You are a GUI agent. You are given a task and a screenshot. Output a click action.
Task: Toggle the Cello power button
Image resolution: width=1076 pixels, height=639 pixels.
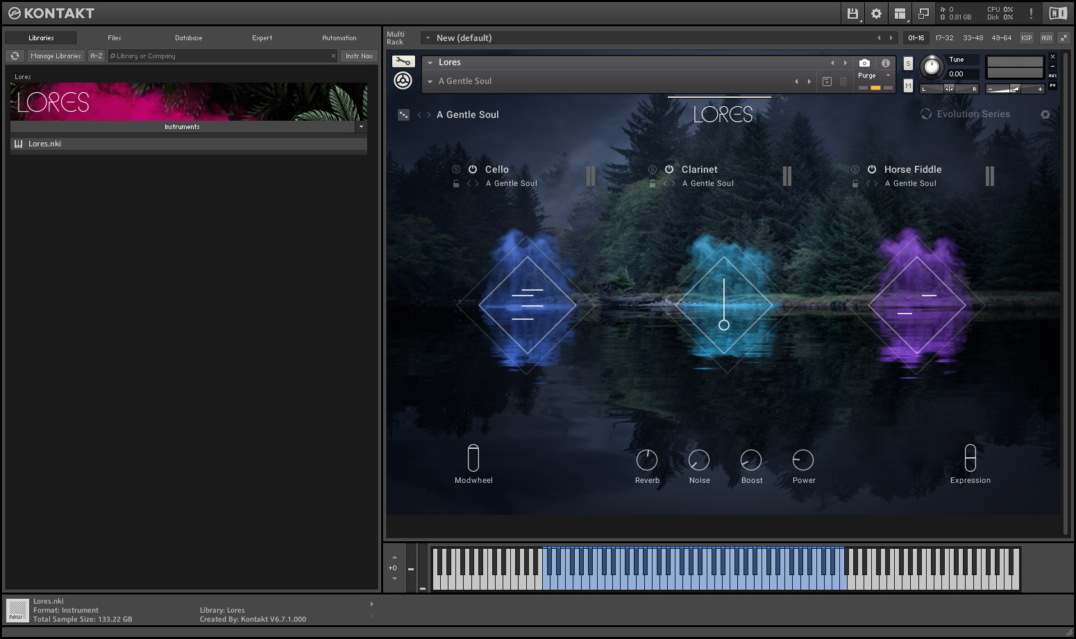(471, 169)
